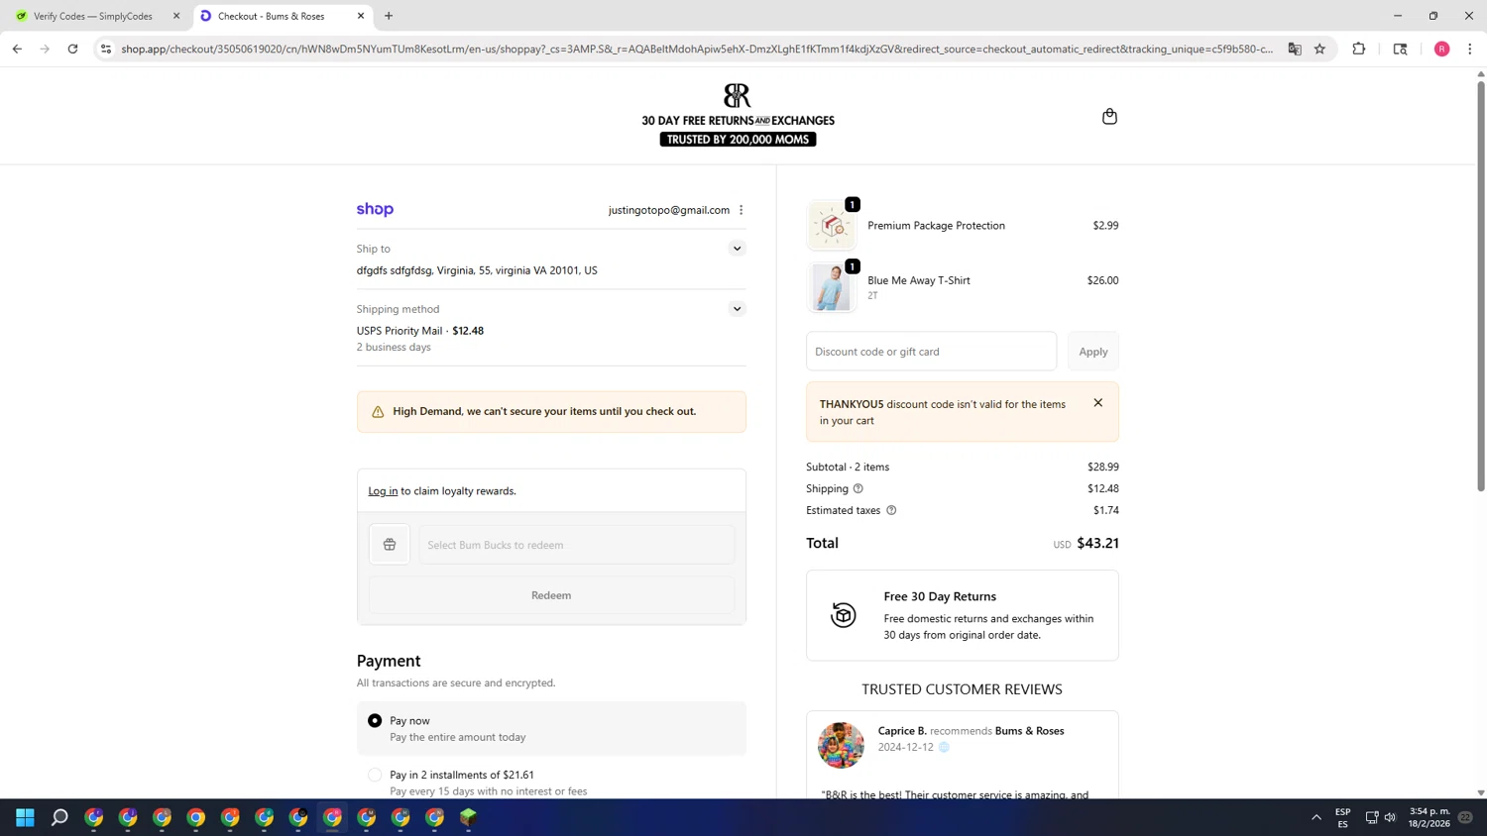Close the Verify Codes tab

pyautogui.click(x=176, y=16)
